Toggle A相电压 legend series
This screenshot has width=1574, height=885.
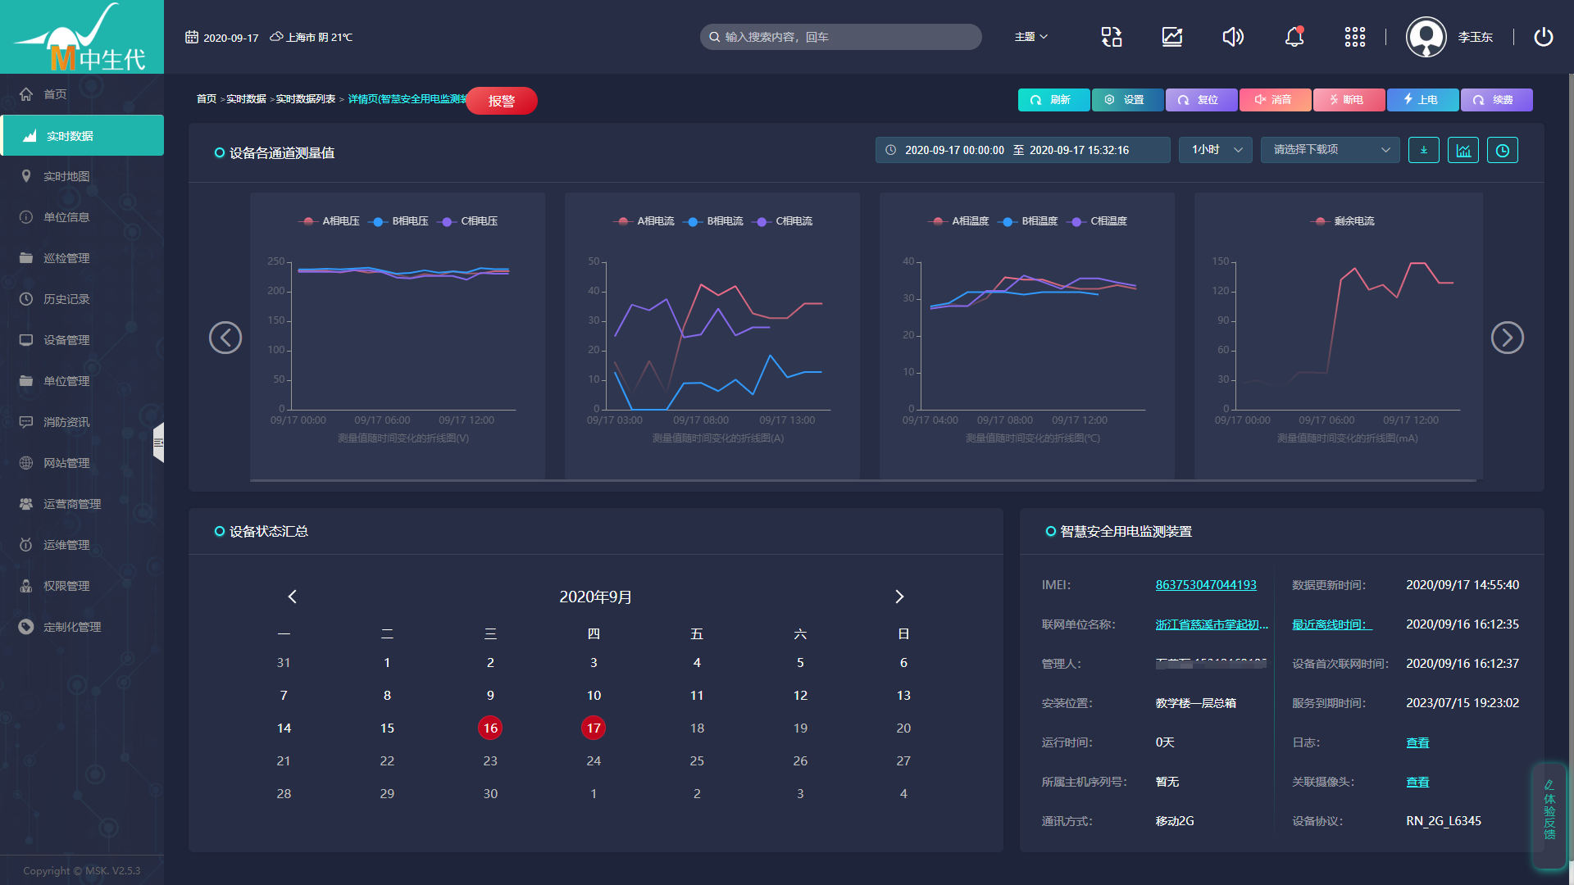point(330,221)
